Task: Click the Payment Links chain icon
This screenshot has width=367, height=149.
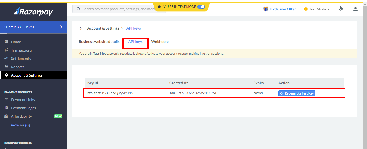Action: tap(6, 99)
